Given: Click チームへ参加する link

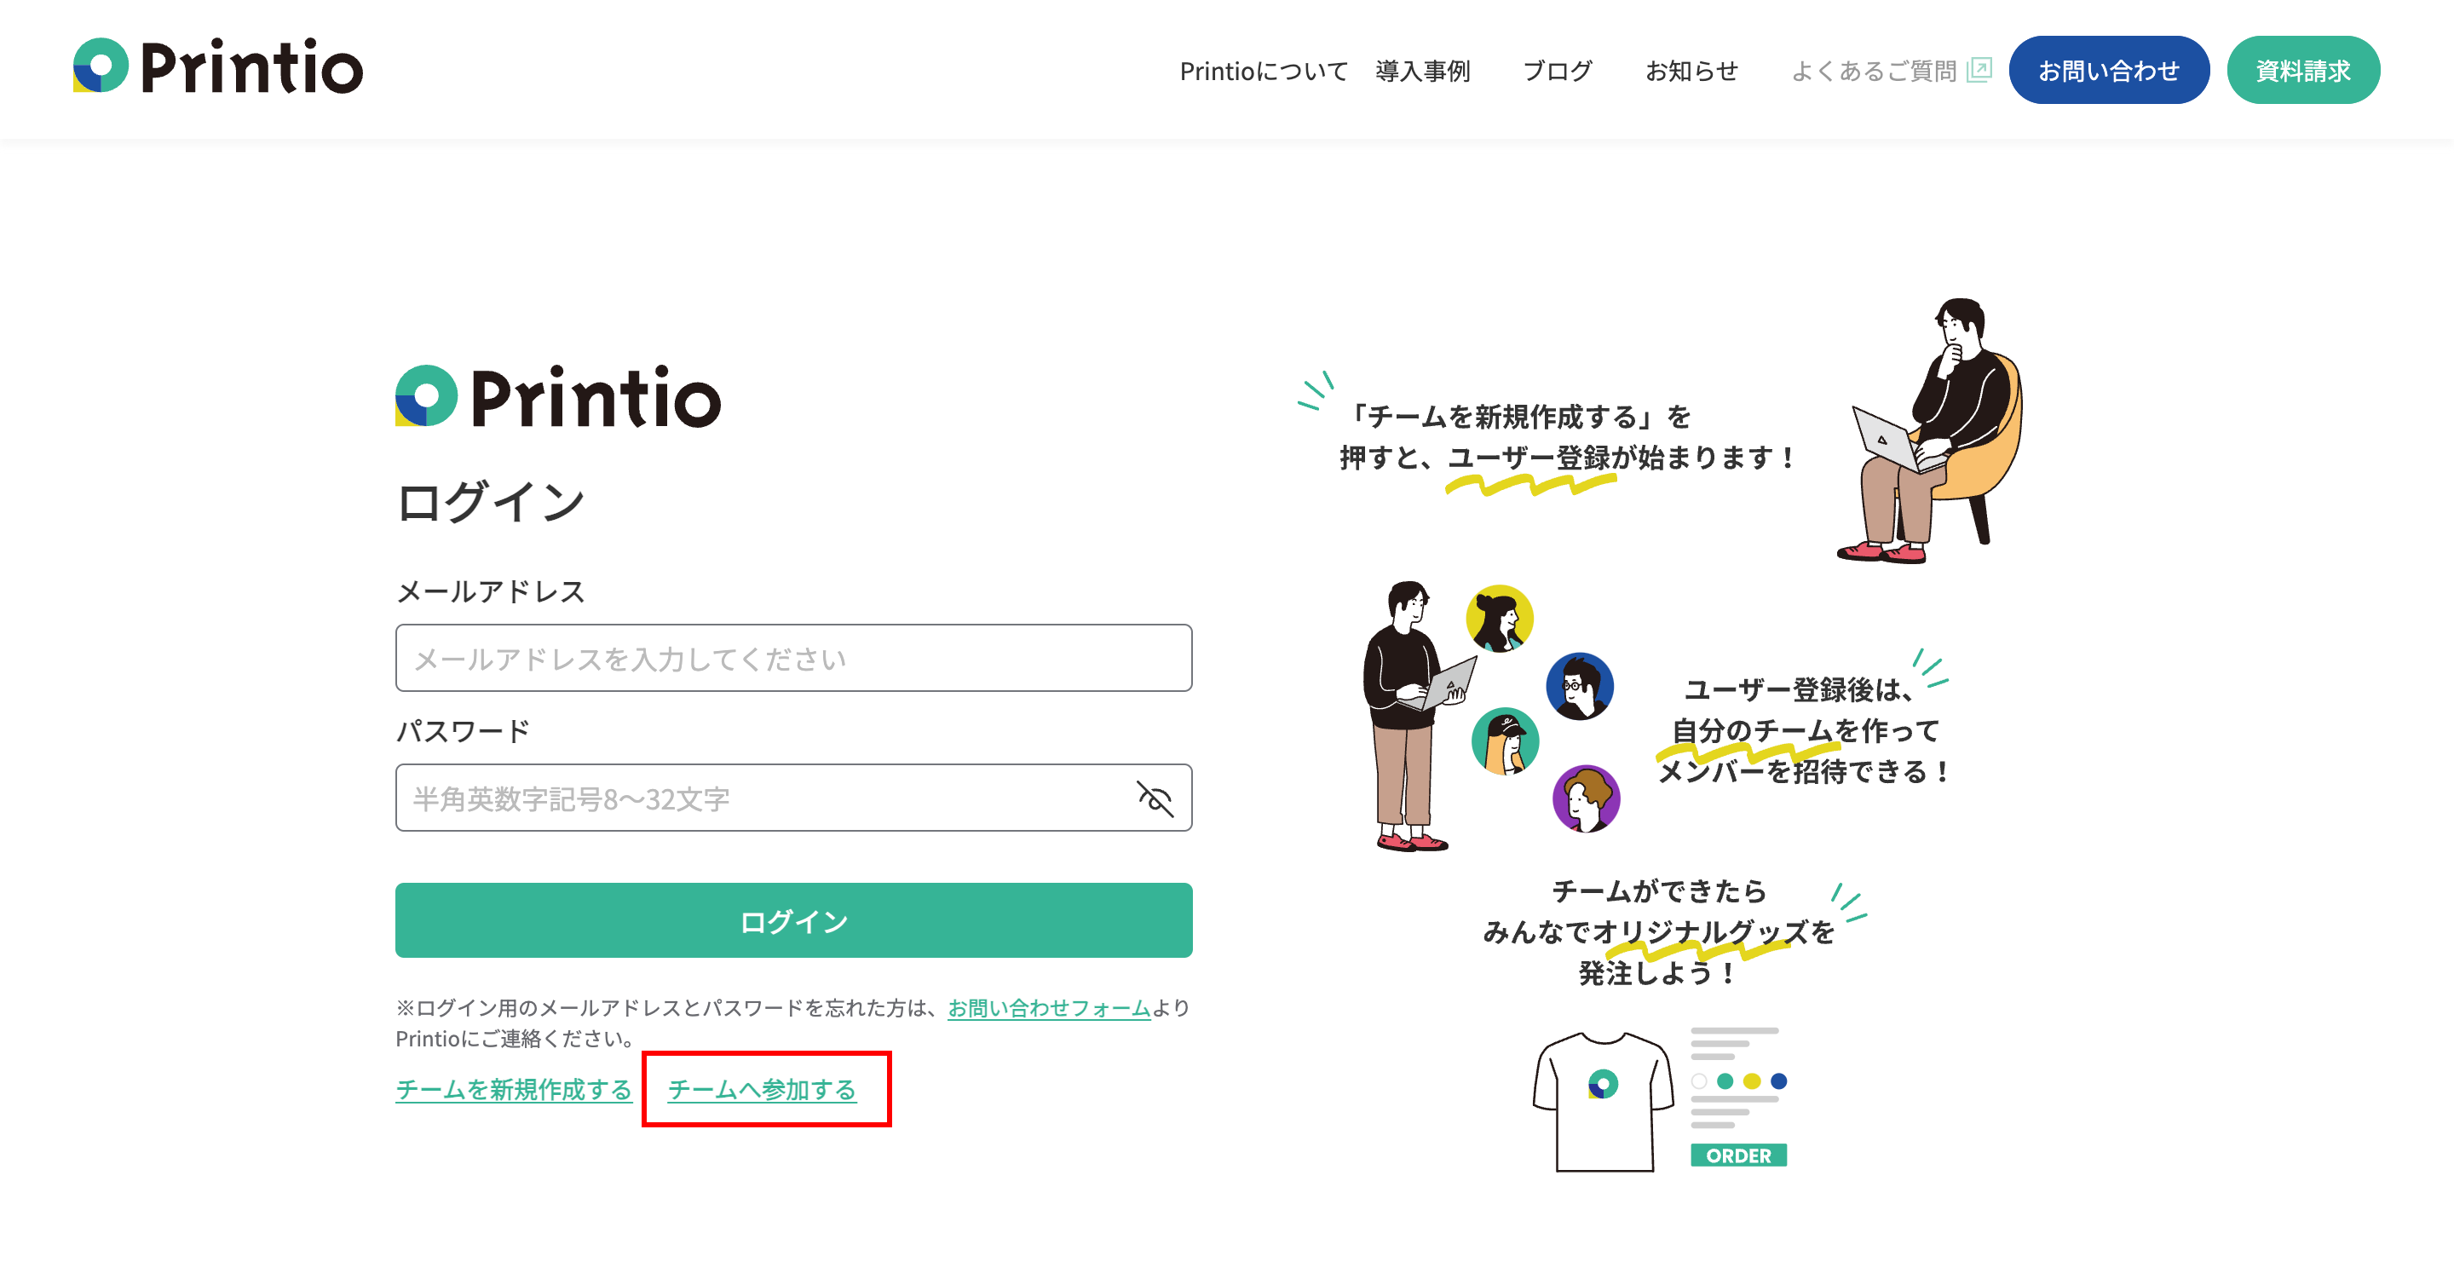Looking at the screenshot, I should click(x=762, y=1090).
